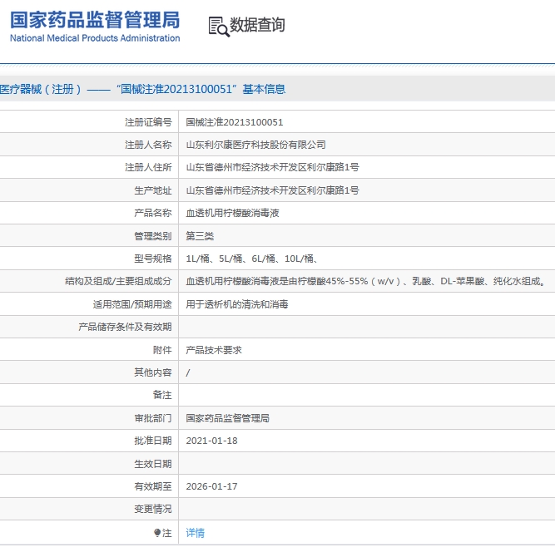This screenshot has height=552, width=555.
Task: Click the 附件 label
Action: 162,350
